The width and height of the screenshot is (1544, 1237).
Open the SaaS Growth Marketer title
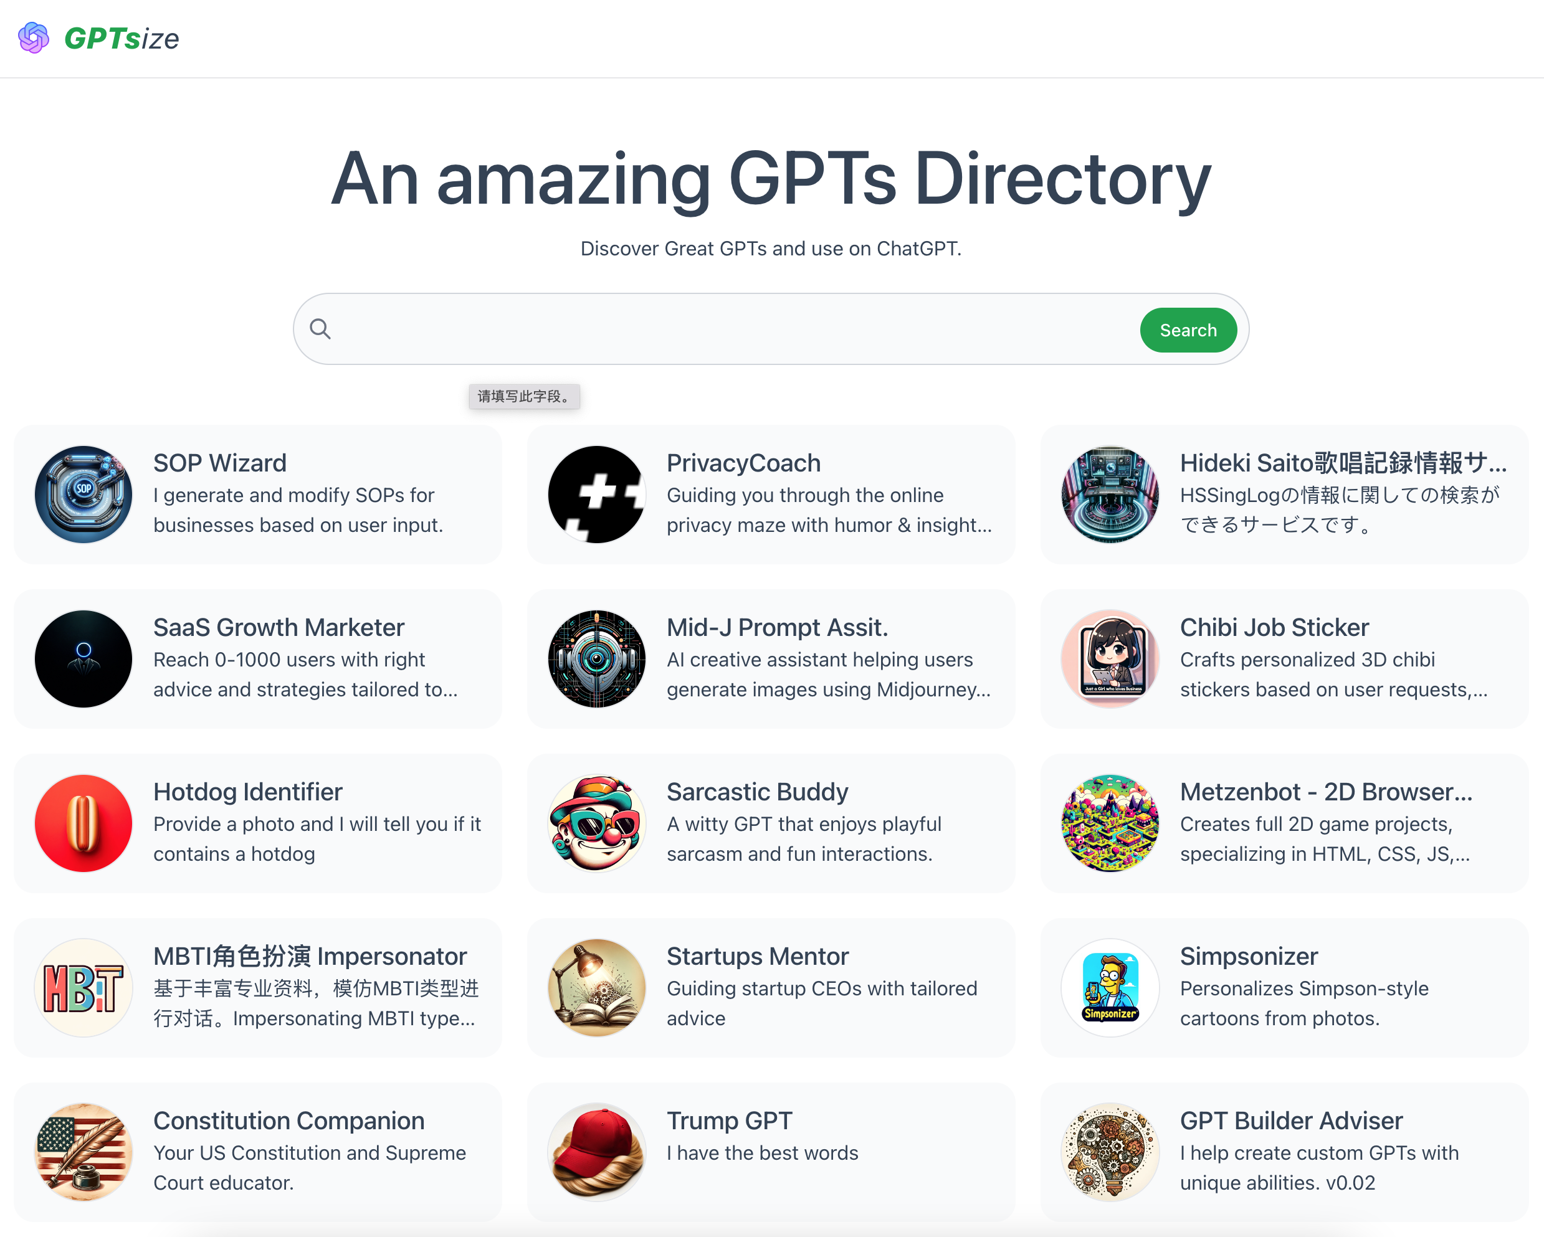click(x=279, y=627)
